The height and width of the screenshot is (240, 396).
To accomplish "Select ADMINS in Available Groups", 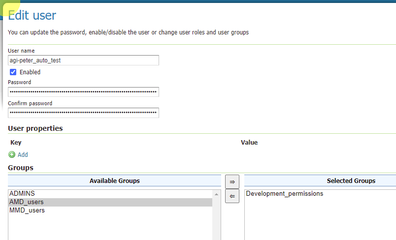I will 110,194.
